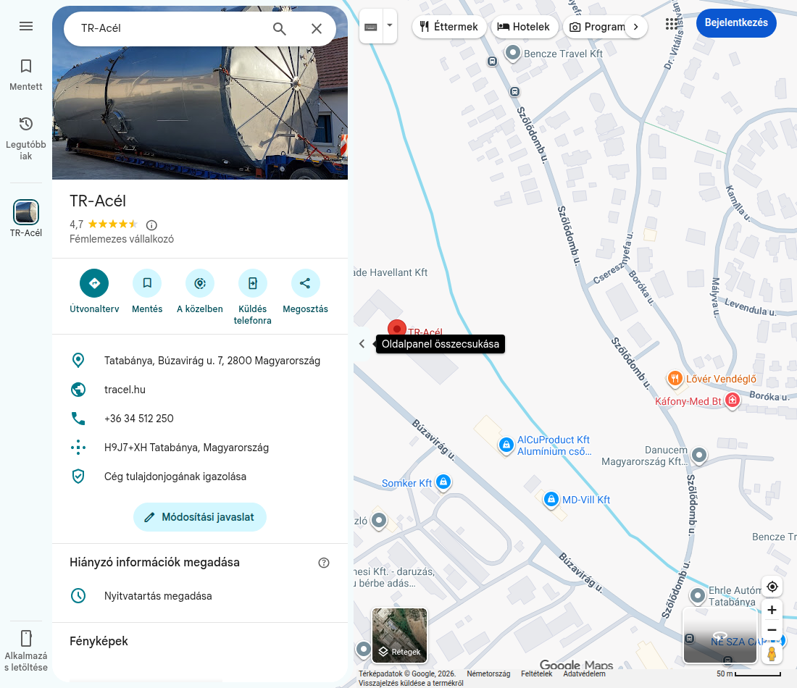The height and width of the screenshot is (688, 797).
Task: Click the Bejelentkezés sign-in button
Action: 736,23
